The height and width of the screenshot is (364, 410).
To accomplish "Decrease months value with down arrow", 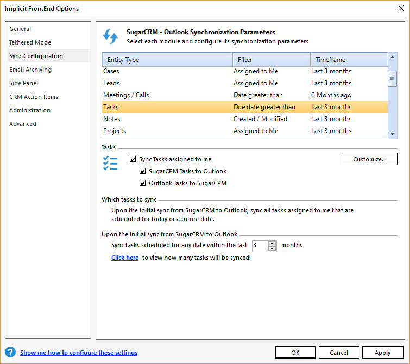I will 272,248.
